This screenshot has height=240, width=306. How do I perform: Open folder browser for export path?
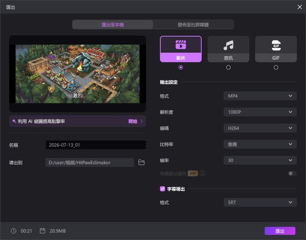tap(142, 163)
